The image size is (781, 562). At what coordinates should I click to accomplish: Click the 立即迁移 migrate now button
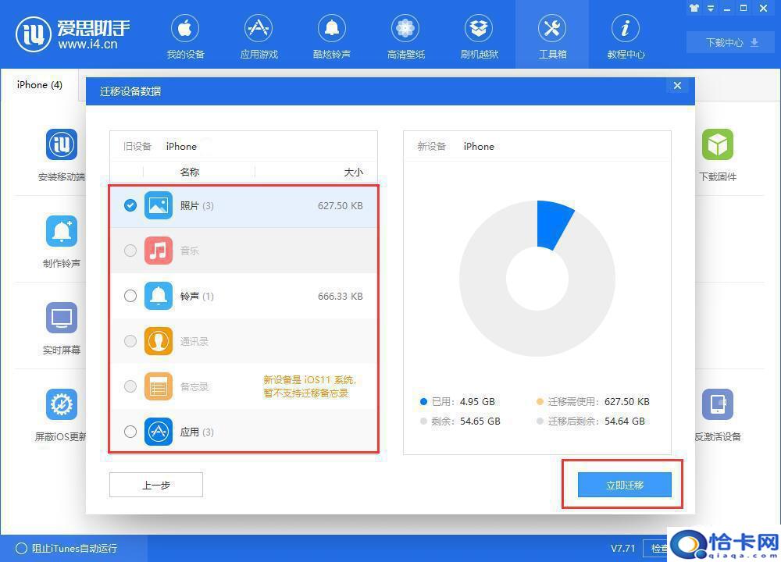click(625, 485)
